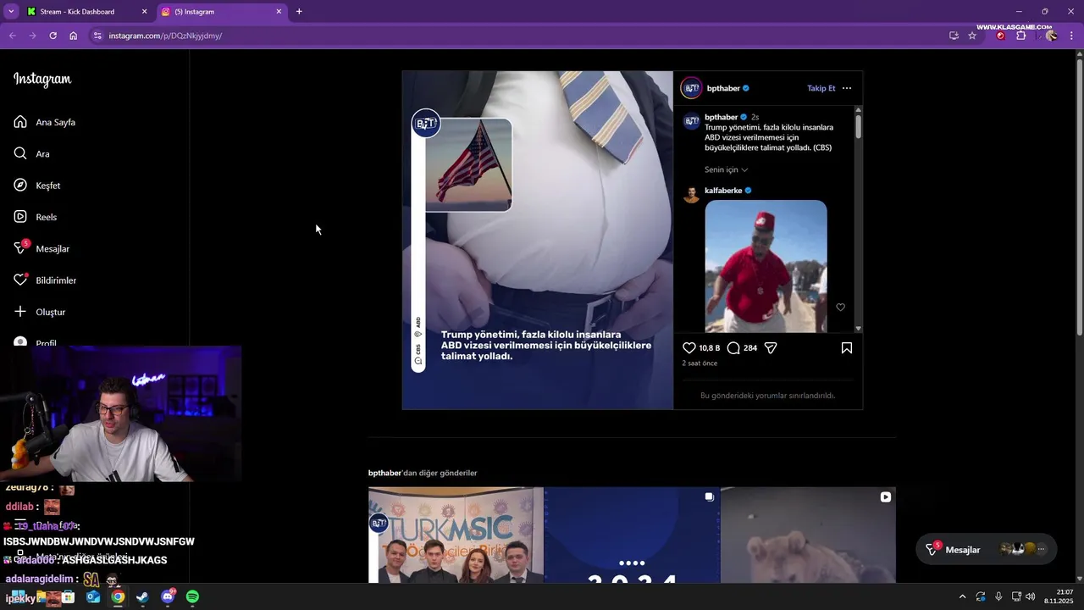Open the volume control in system tray
1084x610 pixels.
tap(1030, 596)
